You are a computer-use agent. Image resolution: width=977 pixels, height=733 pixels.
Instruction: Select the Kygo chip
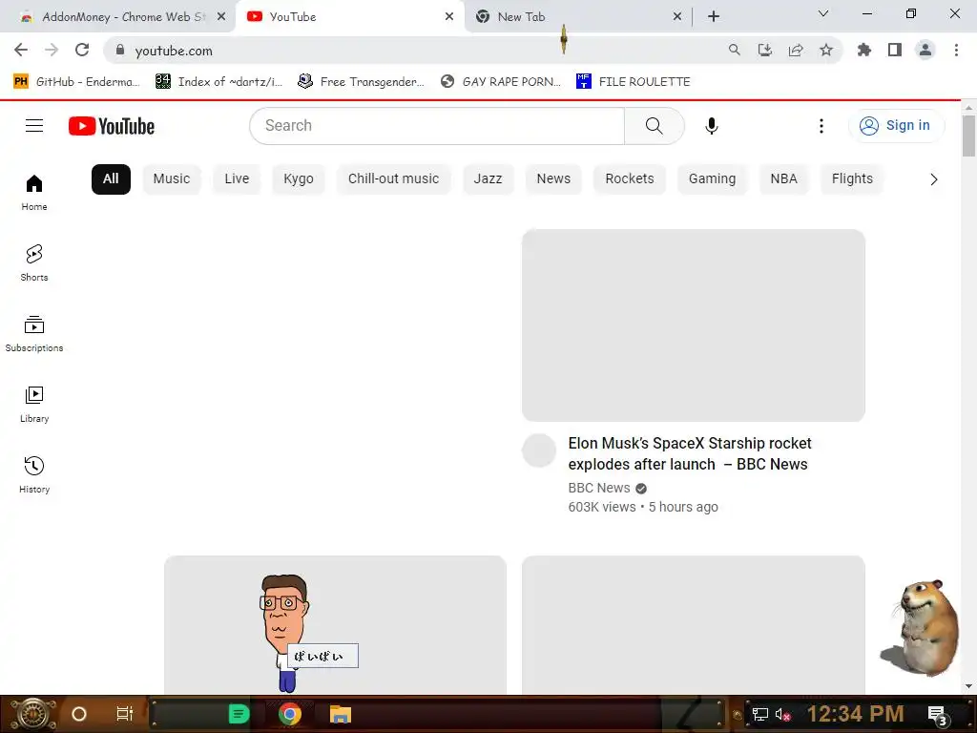click(x=299, y=178)
